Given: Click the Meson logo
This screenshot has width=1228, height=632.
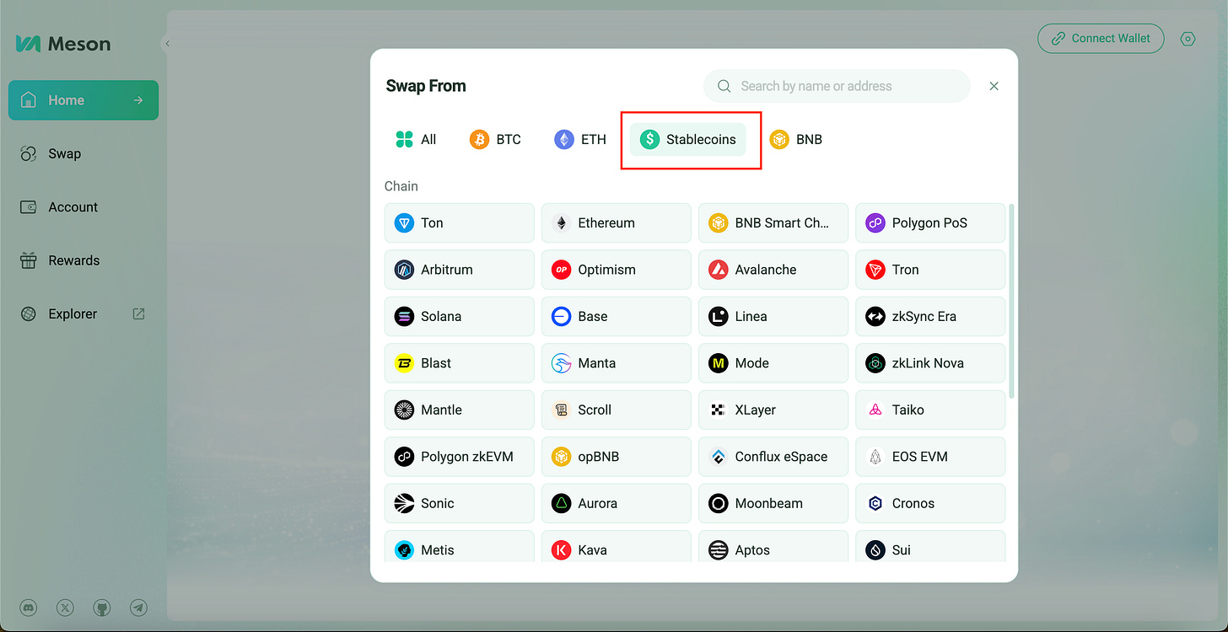Looking at the screenshot, I should coord(62,44).
